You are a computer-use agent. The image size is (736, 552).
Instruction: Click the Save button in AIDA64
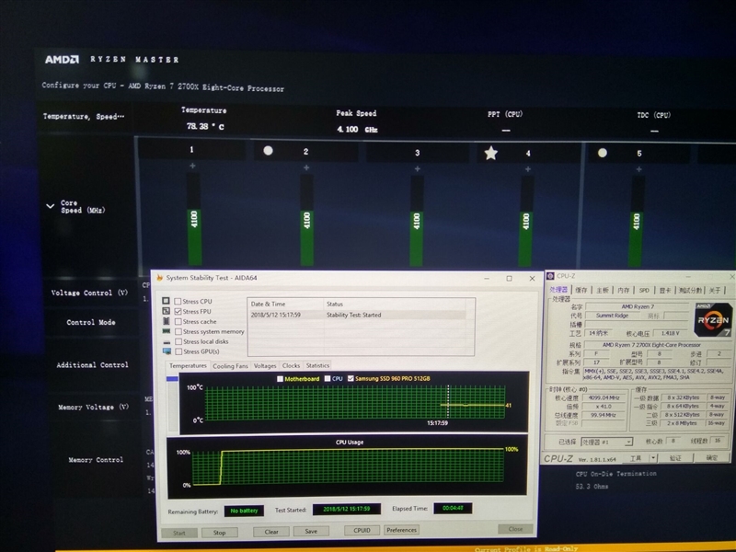click(311, 532)
